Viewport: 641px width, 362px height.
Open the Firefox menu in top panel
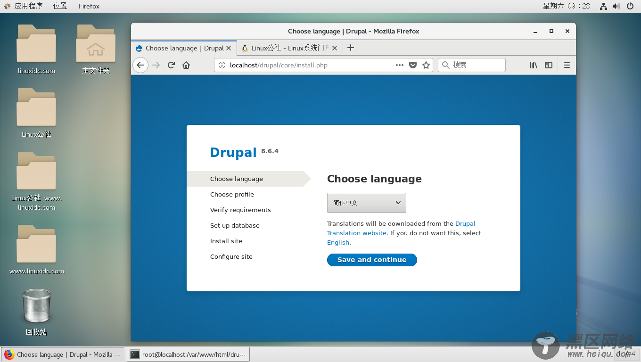[89, 6]
